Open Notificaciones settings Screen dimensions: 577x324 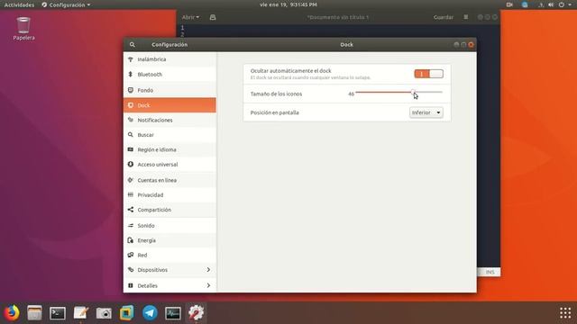(169, 120)
